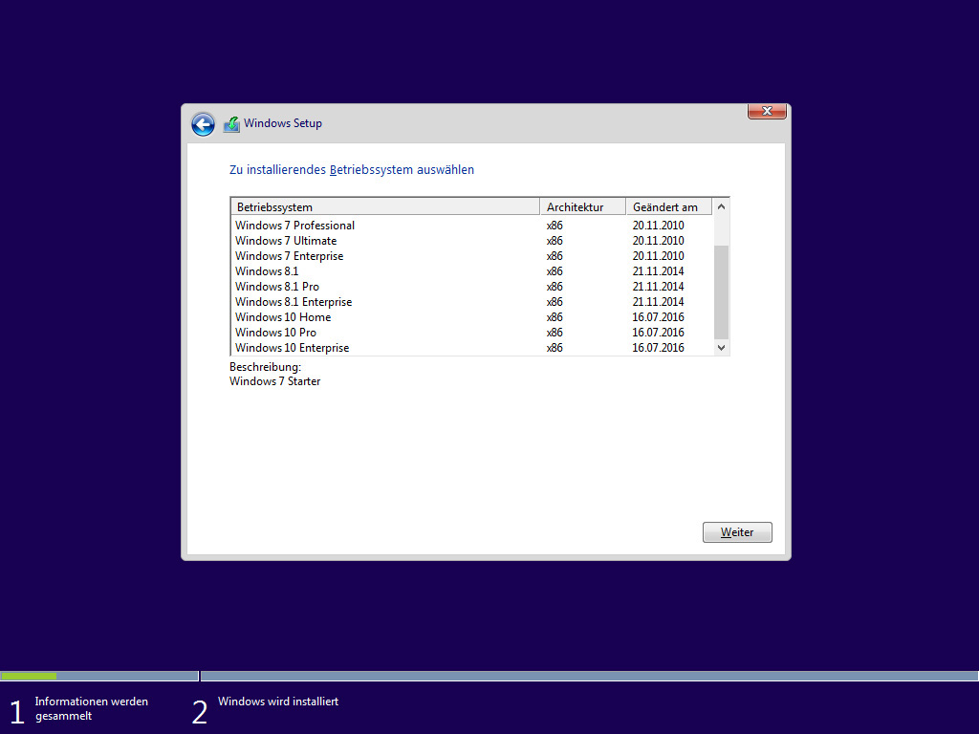
Task: Pick Windows 10 Enterprise row
Action: pyautogui.click(x=471, y=348)
